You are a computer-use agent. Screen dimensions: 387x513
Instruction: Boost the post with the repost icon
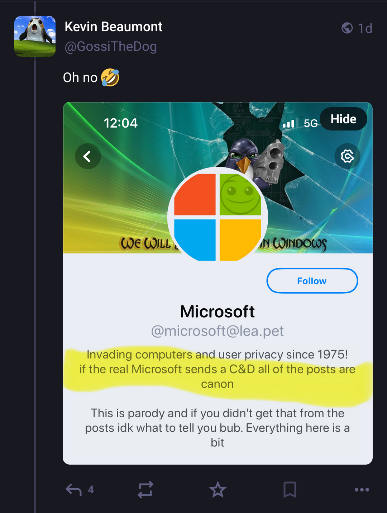point(145,490)
